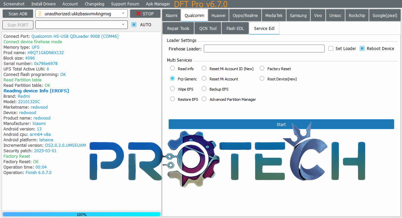Screen dimensions: 402x218
Task: Click the Scan PORT button
Action: point(18,25)
